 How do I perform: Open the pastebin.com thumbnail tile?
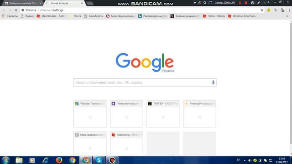point(90,143)
